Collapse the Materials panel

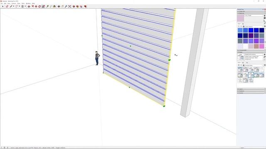(x=251, y=13)
